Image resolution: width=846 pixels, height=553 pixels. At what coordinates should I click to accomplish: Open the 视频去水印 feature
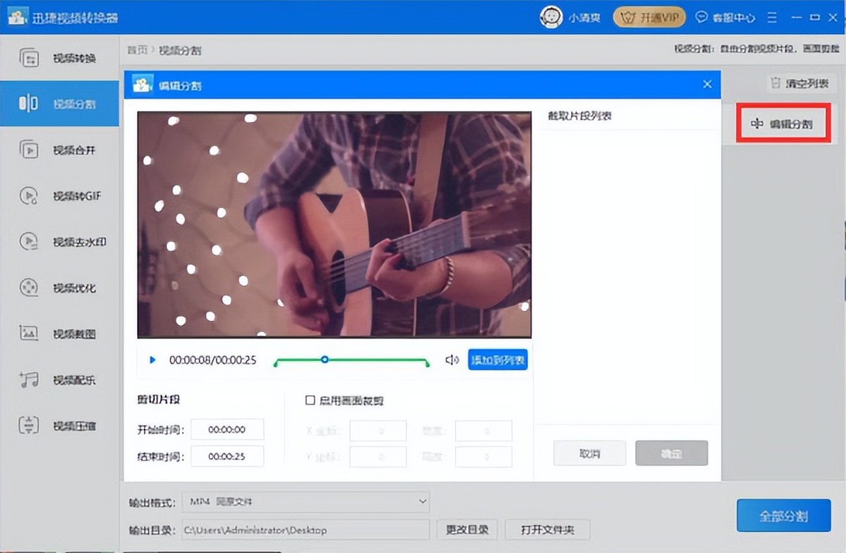59,241
